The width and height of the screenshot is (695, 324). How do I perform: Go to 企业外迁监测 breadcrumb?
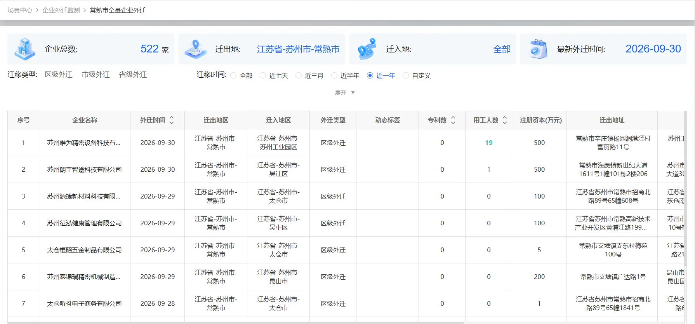(61, 10)
